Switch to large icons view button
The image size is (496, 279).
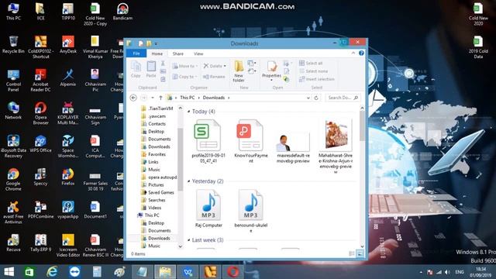tap(360, 253)
